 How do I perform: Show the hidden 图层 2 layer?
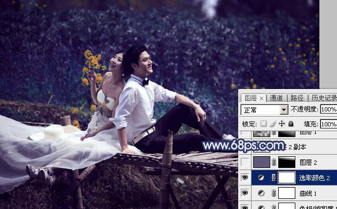[x=245, y=162]
